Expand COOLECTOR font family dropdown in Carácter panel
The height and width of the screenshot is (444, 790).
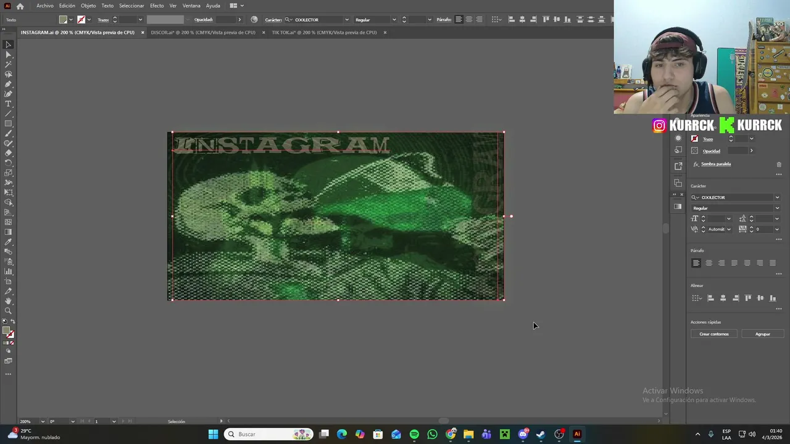pos(777,197)
